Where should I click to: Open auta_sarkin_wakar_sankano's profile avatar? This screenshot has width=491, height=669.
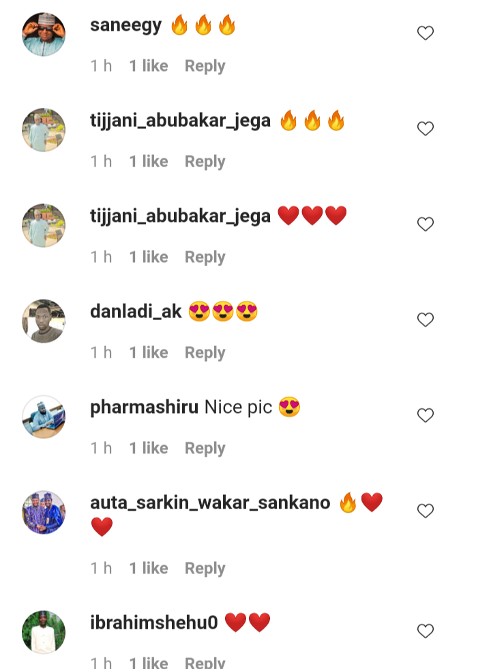[44, 512]
